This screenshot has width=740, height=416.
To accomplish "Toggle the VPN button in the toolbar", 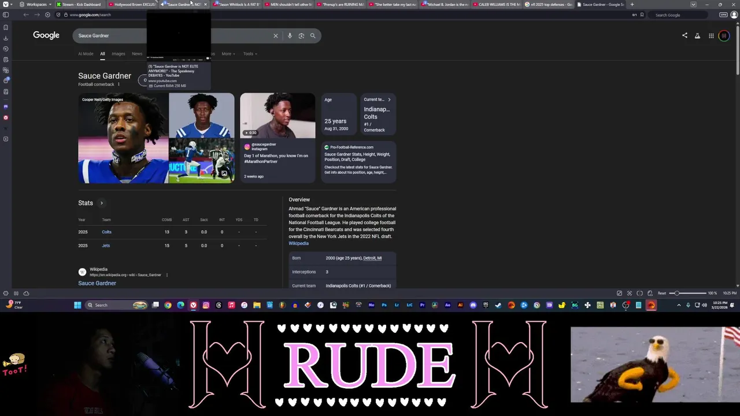I will point(723,14).
